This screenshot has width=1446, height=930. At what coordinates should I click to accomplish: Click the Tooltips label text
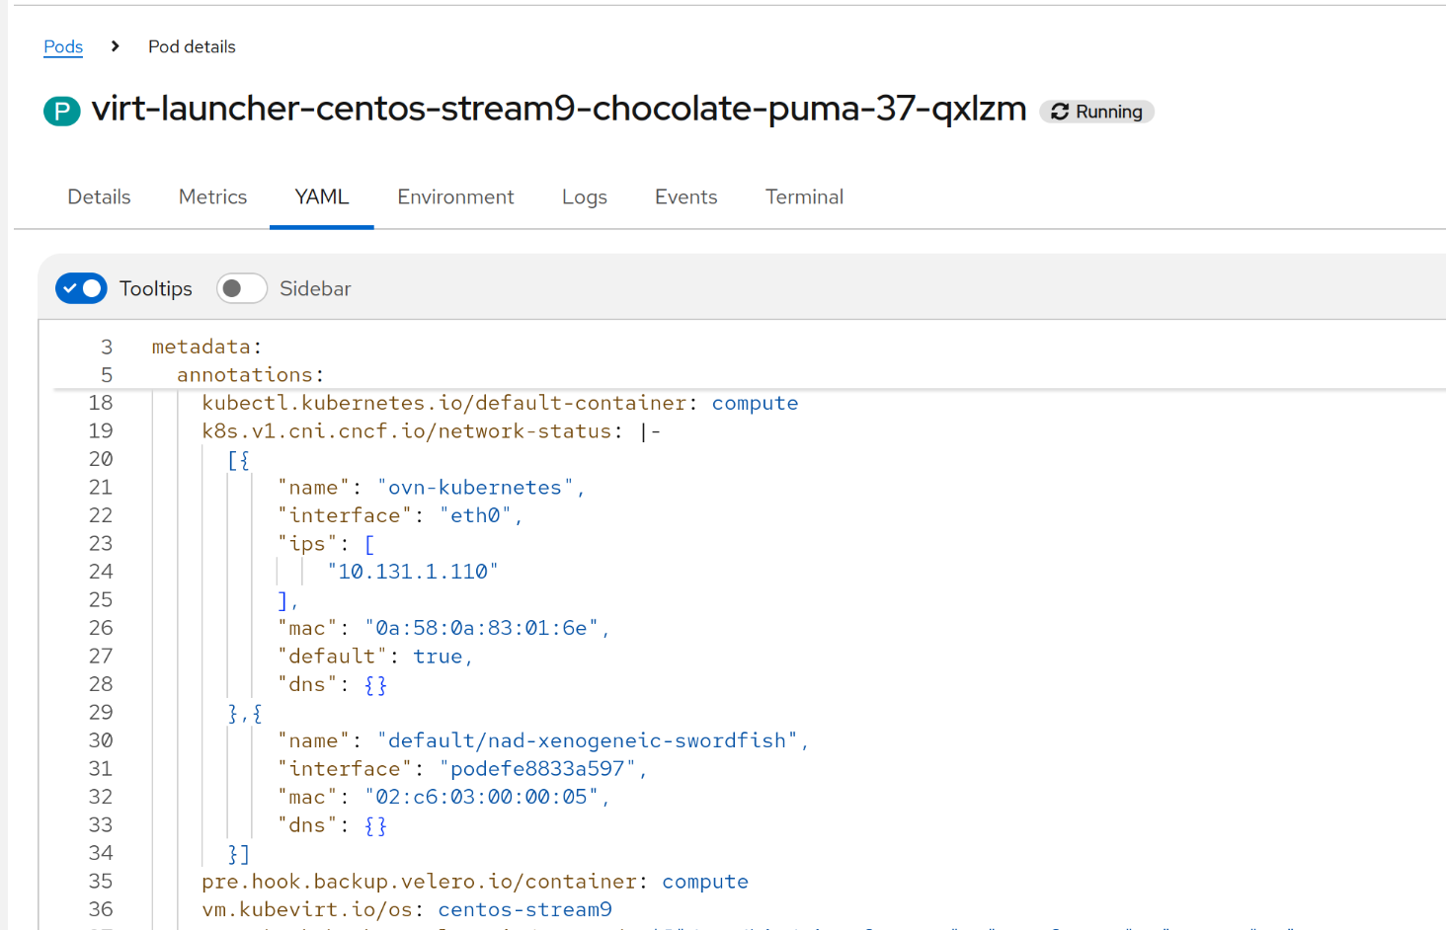click(156, 288)
